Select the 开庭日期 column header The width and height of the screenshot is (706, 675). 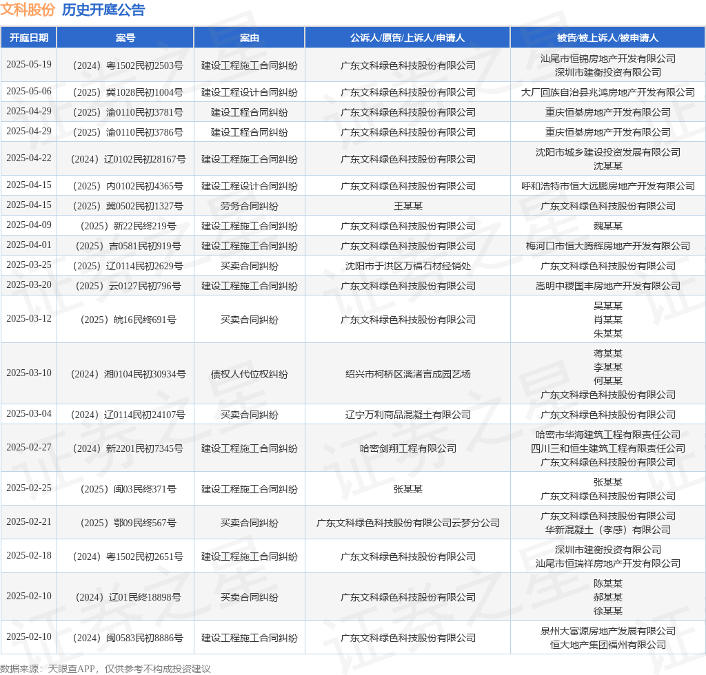[x=29, y=38]
